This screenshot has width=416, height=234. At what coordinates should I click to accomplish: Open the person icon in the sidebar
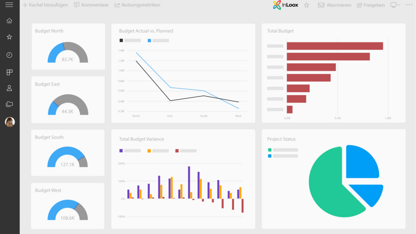click(x=9, y=88)
